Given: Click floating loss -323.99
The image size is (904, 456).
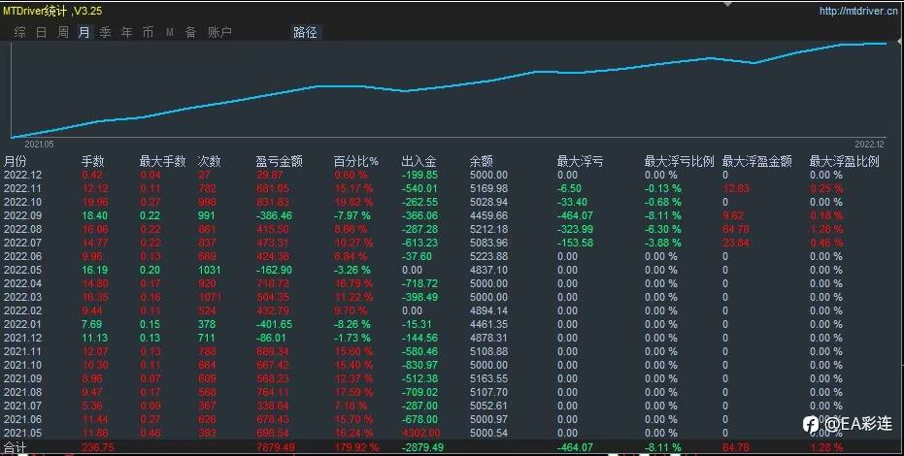Looking at the screenshot, I should 575,229.
